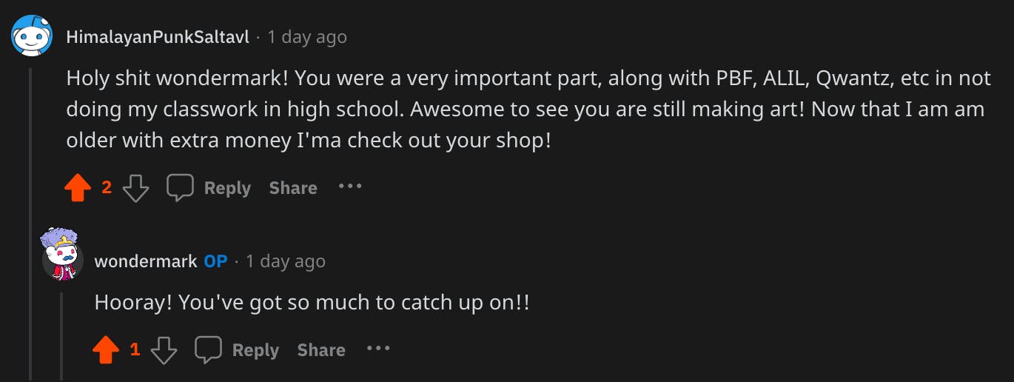Click the speech-bubble Reply icon under HimalayanPunkSaltavl's comment
The height and width of the screenshot is (382, 1014).
tap(180, 188)
